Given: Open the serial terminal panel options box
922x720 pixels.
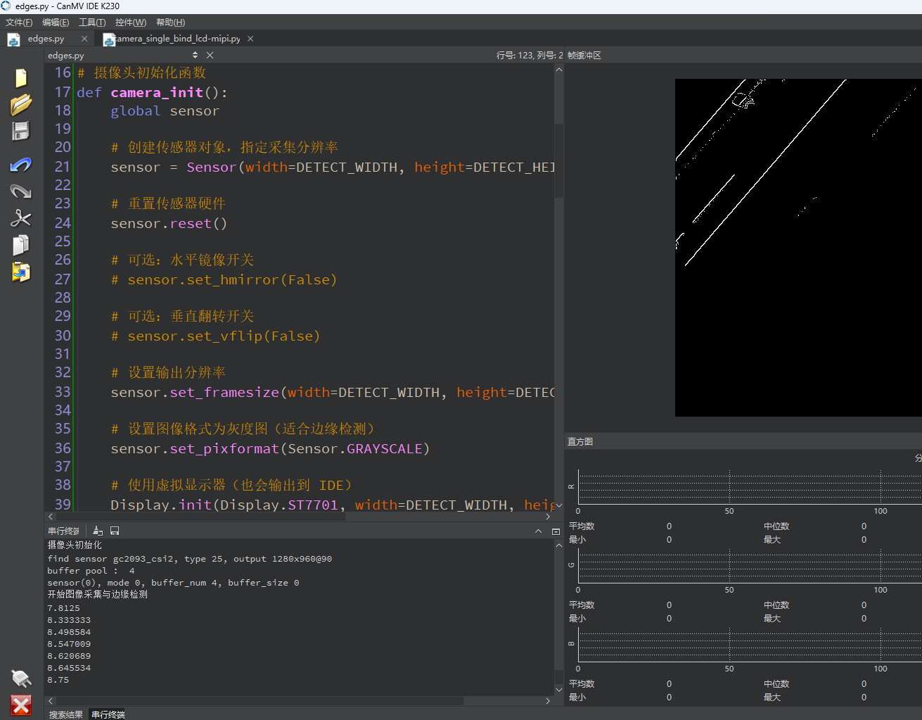Looking at the screenshot, I should (556, 531).
